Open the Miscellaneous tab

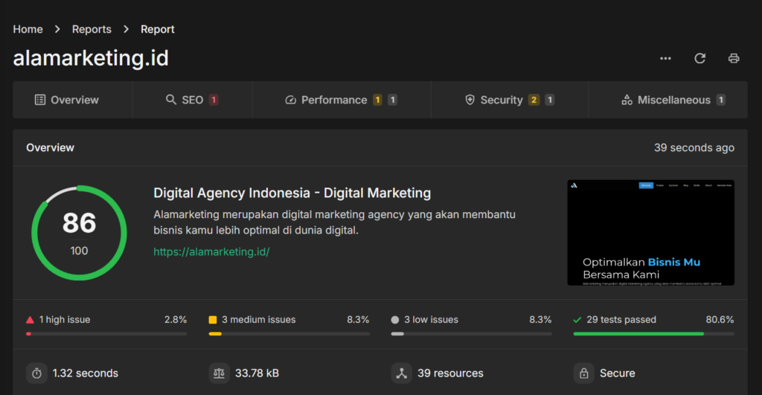point(668,100)
